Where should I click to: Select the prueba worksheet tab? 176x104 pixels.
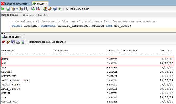[x=40, y=4]
